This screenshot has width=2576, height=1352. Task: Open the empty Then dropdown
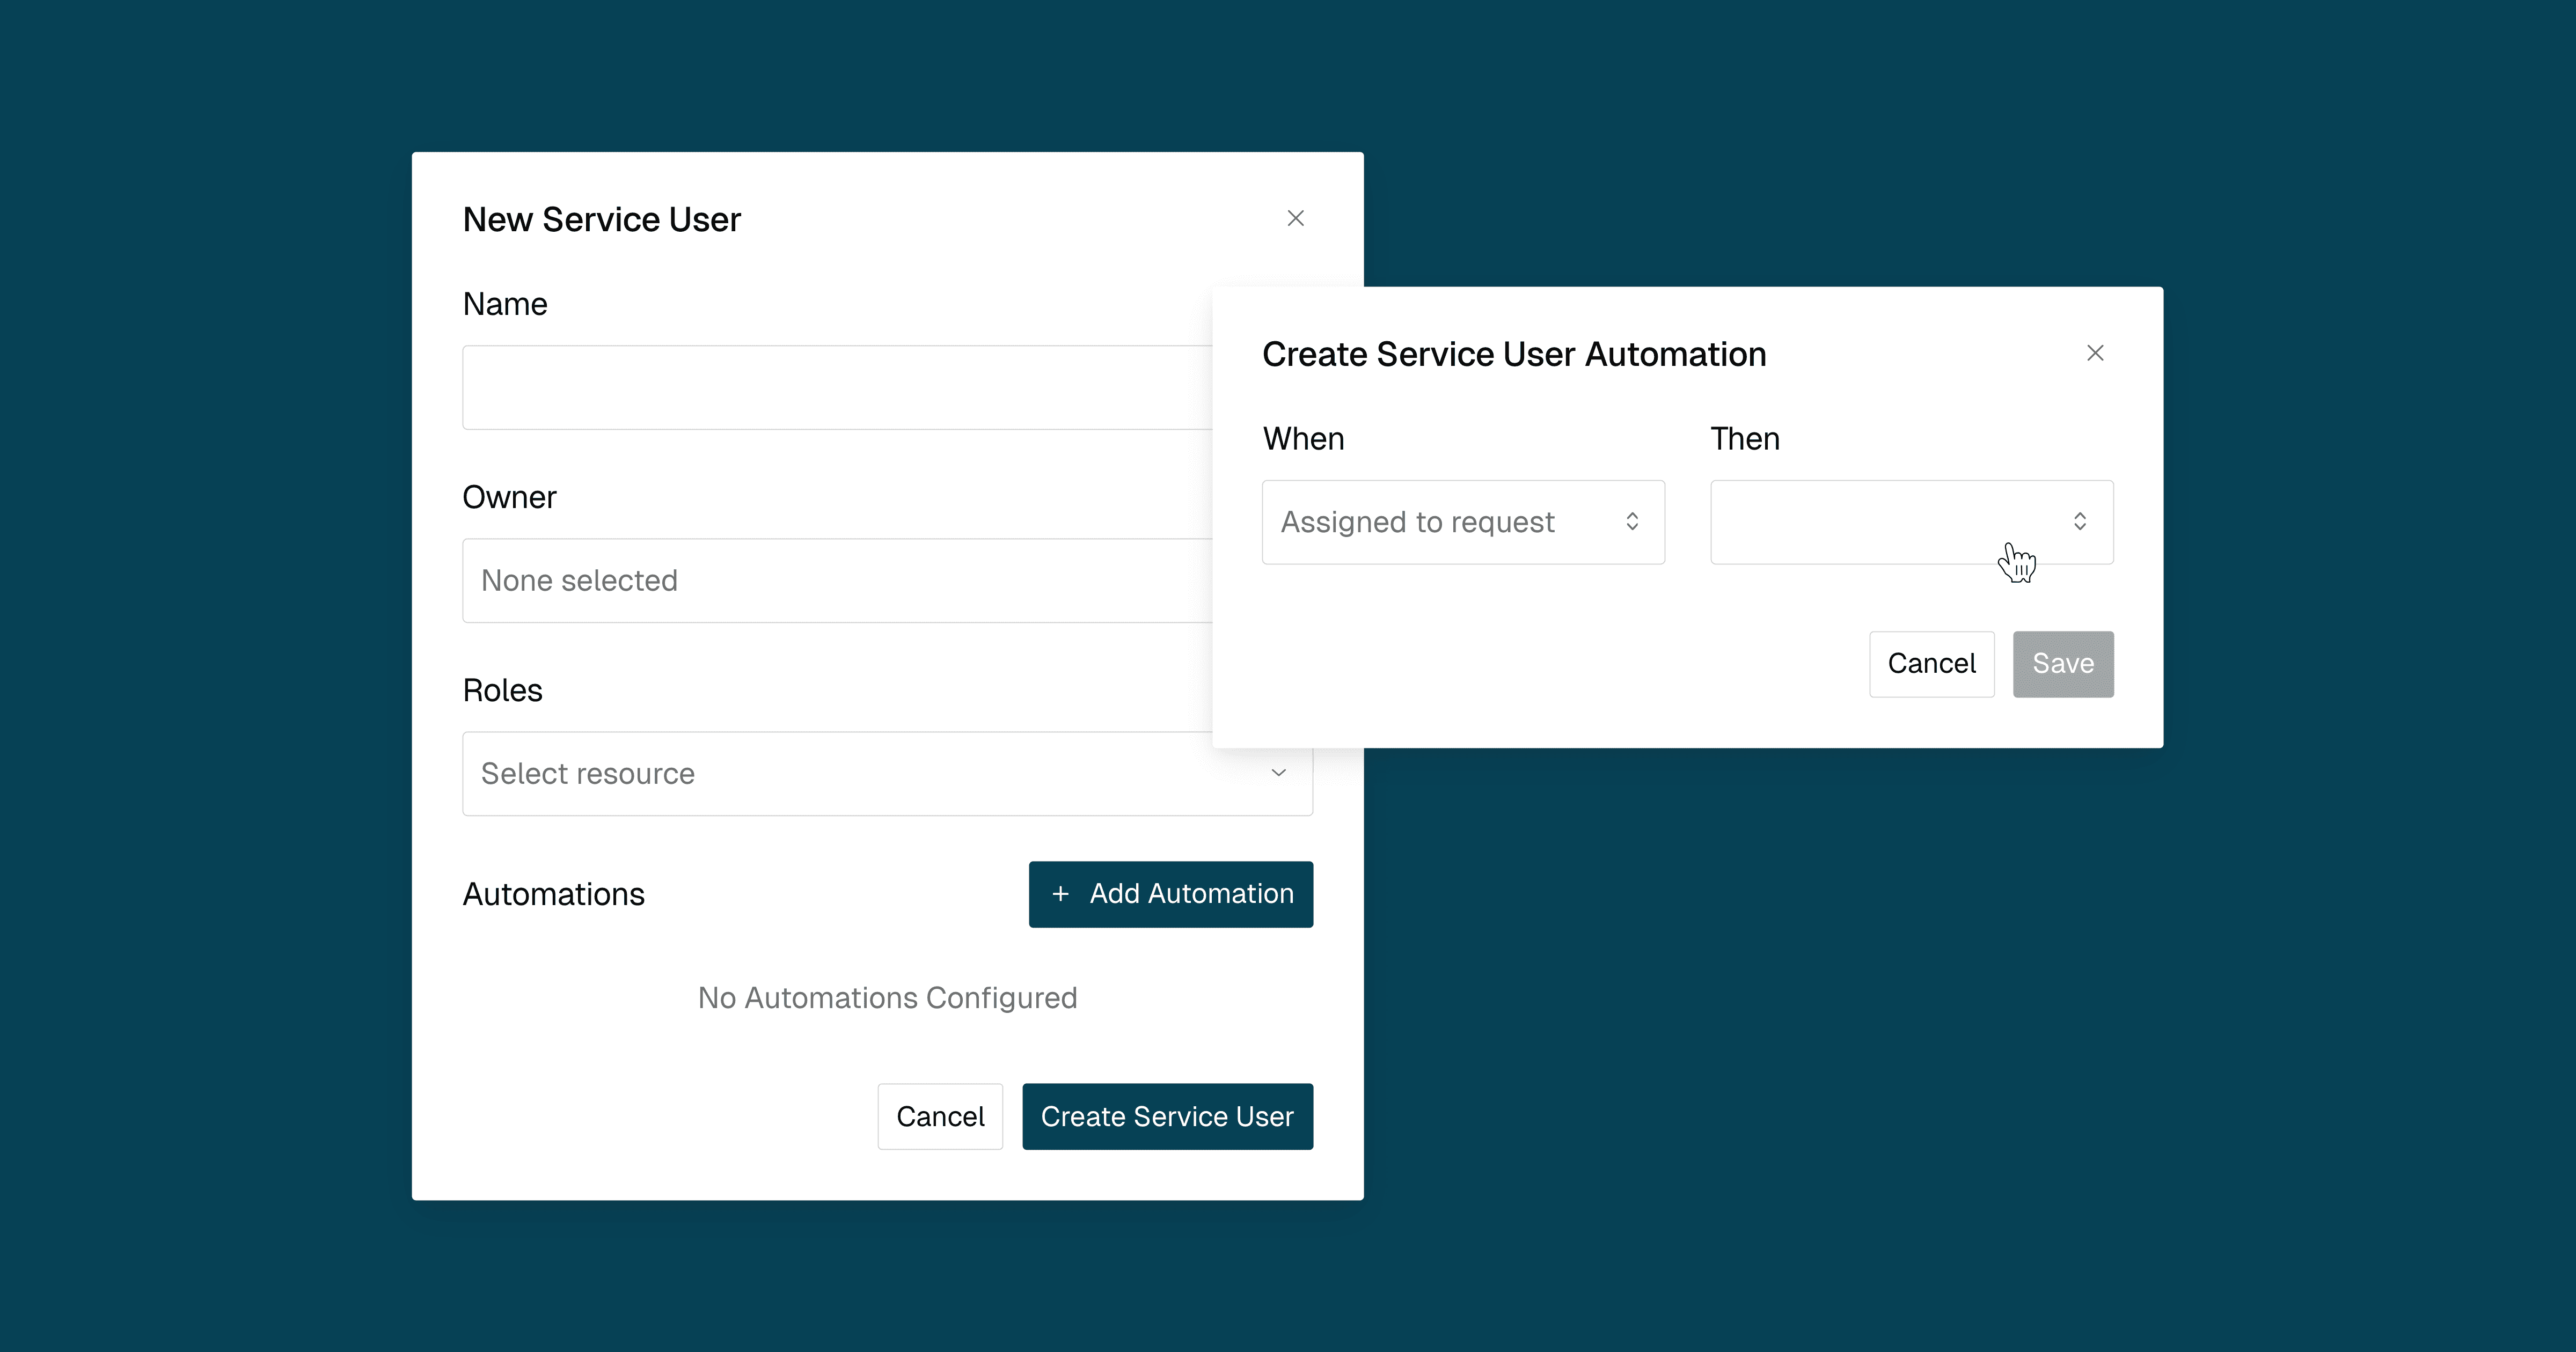[1880, 522]
